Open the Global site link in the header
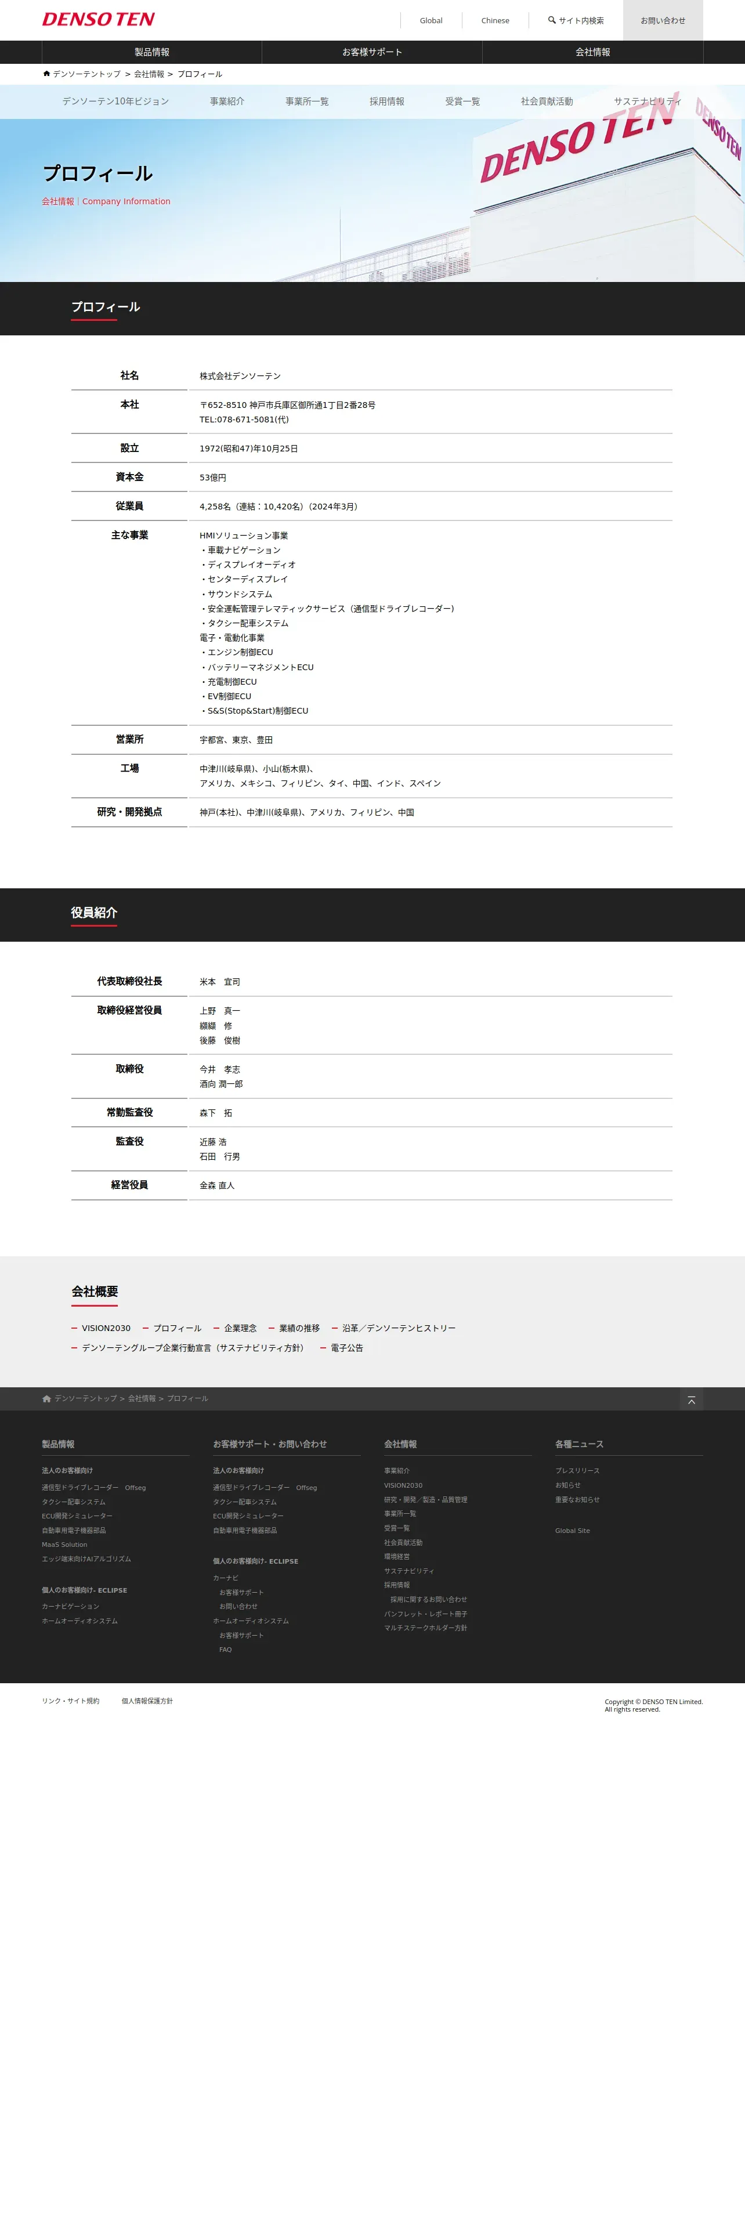Viewport: 745px width, 2235px height. pos(431,21)
